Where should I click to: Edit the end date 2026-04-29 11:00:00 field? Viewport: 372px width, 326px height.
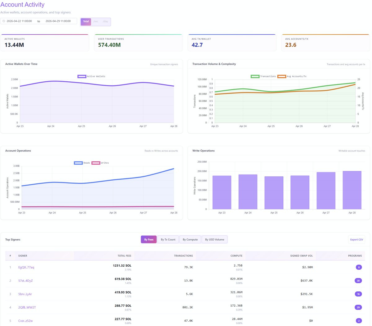point(58,21)
